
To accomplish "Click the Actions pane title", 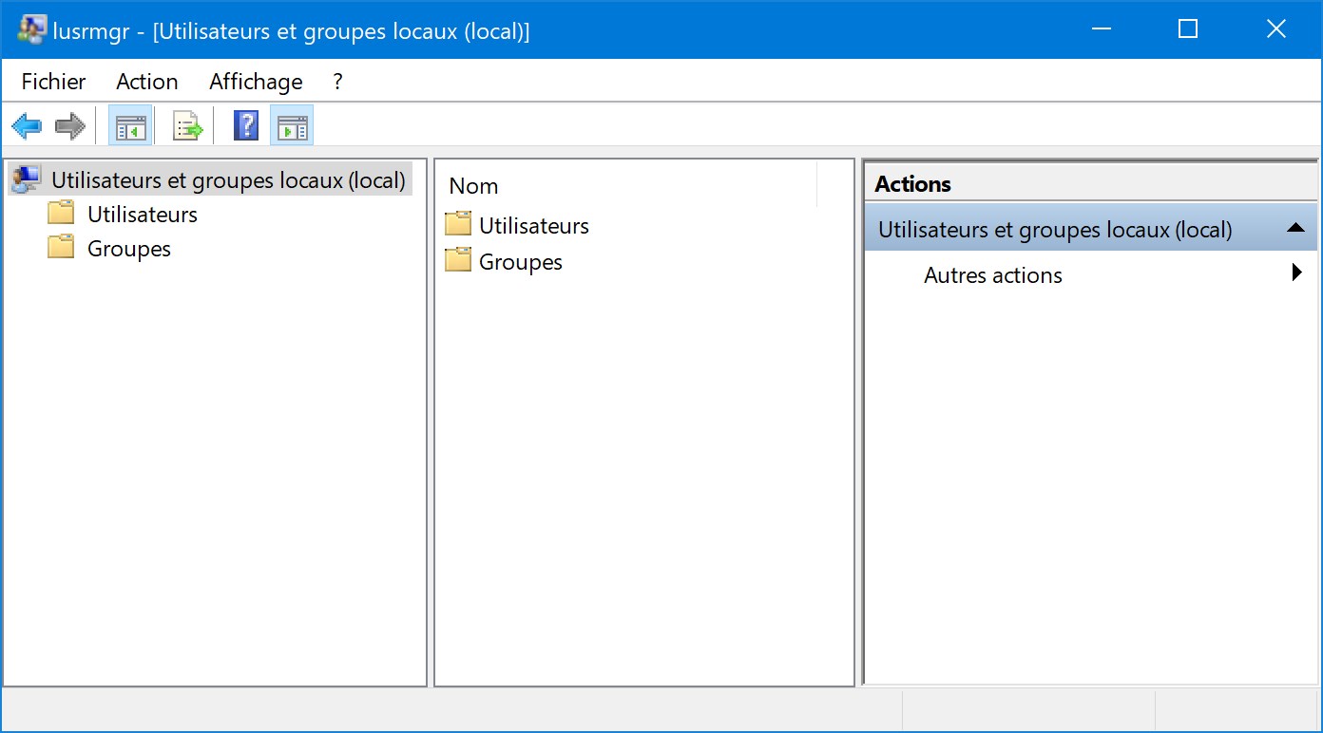I will pos(913,184).
